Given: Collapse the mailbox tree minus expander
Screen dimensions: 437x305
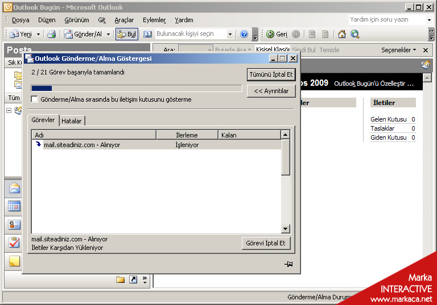Looking at the screenshot, I should [x=9, y=111].
